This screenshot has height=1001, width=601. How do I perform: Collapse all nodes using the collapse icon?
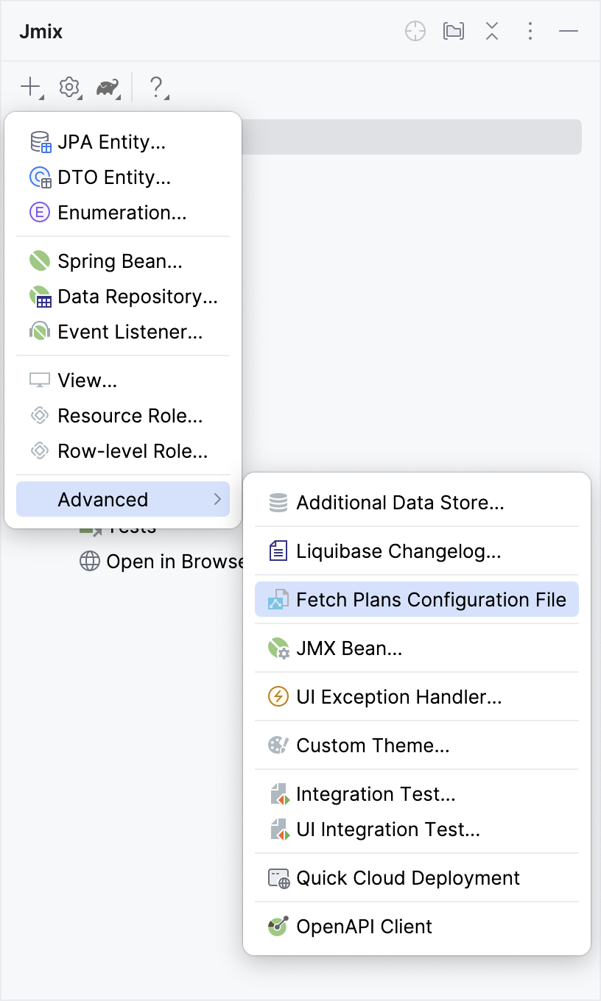[491, 31]
